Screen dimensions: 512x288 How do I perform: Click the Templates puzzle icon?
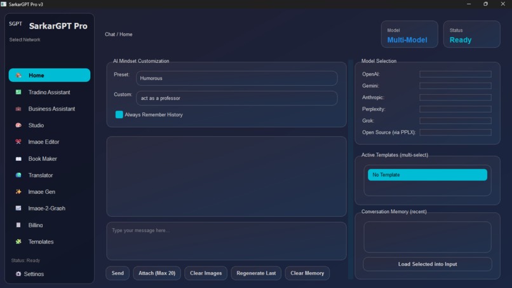(x=18, y=242)
